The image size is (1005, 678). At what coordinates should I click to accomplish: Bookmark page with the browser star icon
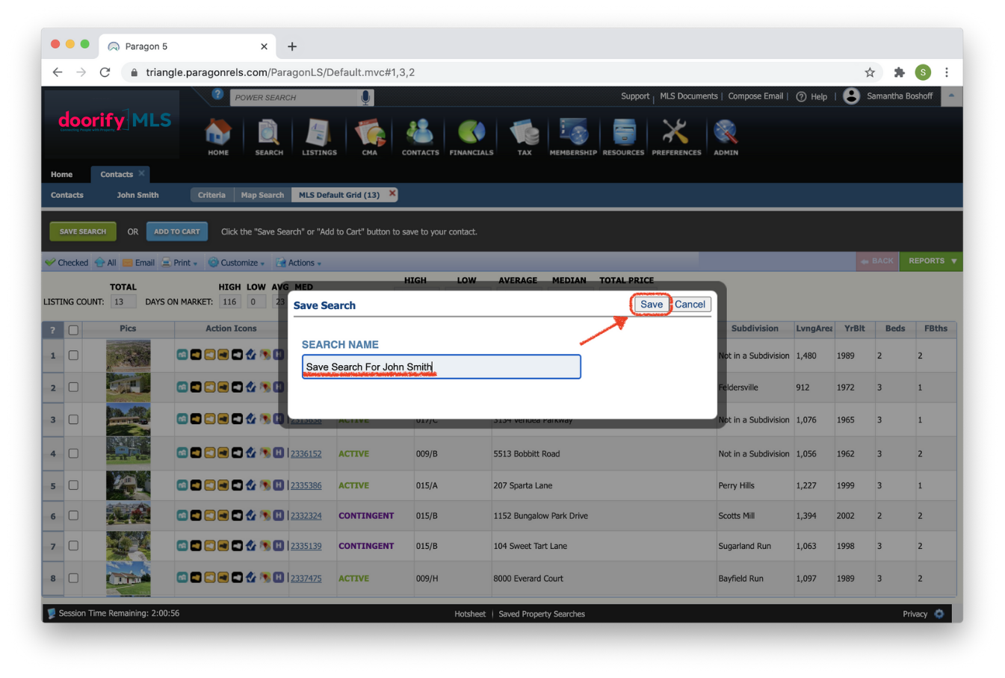870,72
